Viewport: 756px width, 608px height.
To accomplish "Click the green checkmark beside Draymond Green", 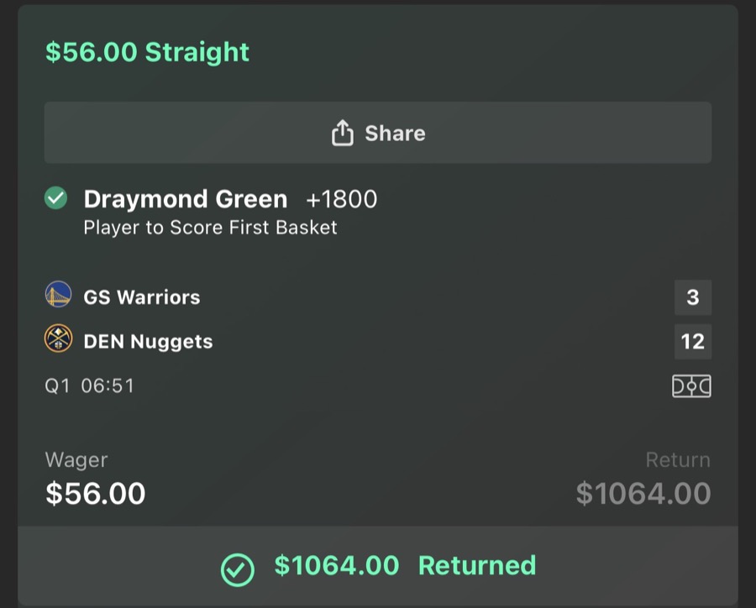I will [55, 198].
